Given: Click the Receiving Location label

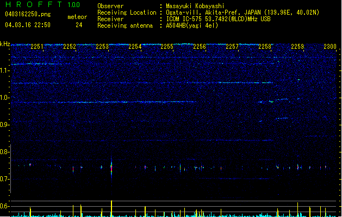Looking at the screenshot, I should [x=127, y=12].
